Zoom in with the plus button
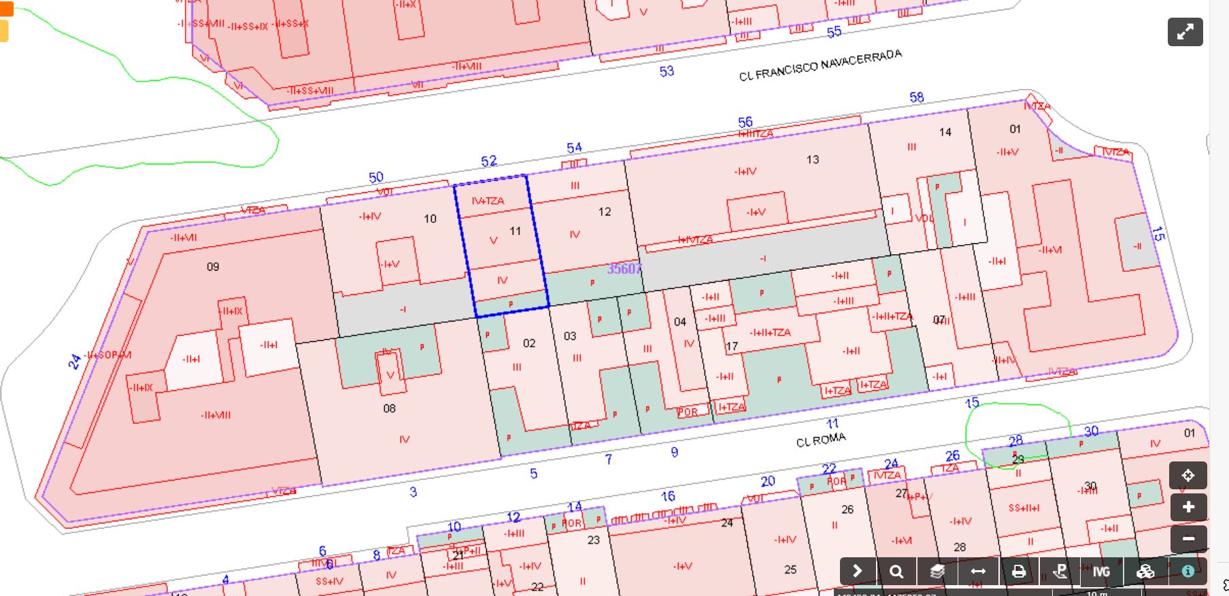 click(x=1188, y=507)
